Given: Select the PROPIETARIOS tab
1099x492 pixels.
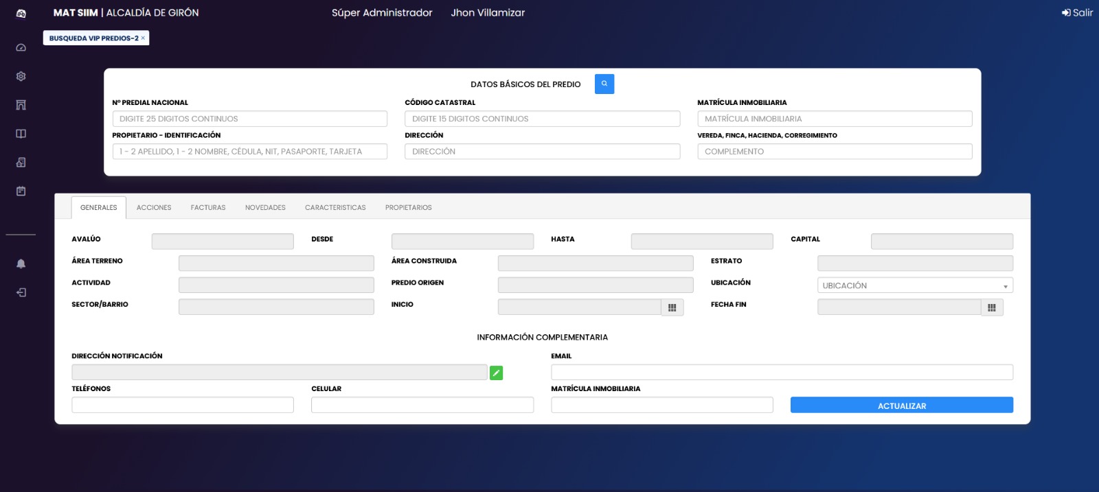Looking at the screenshot, I should pos(408,207).
